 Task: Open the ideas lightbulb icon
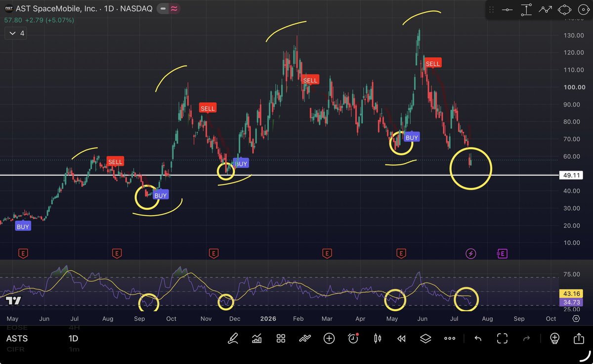click(x=554, y=338)
